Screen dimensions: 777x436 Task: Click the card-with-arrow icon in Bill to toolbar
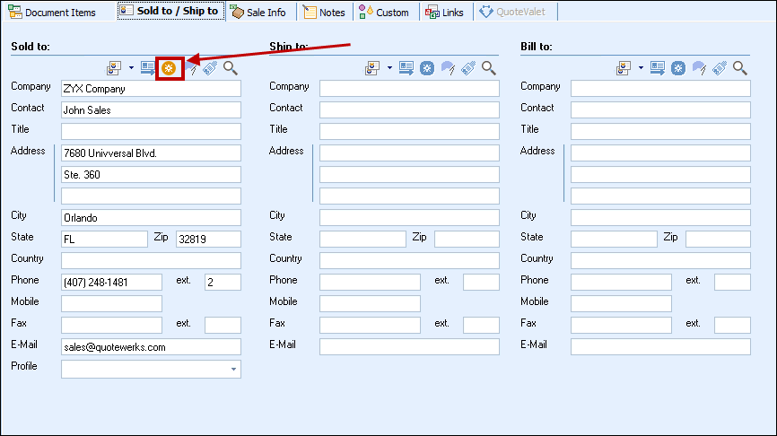pos(658,68)
